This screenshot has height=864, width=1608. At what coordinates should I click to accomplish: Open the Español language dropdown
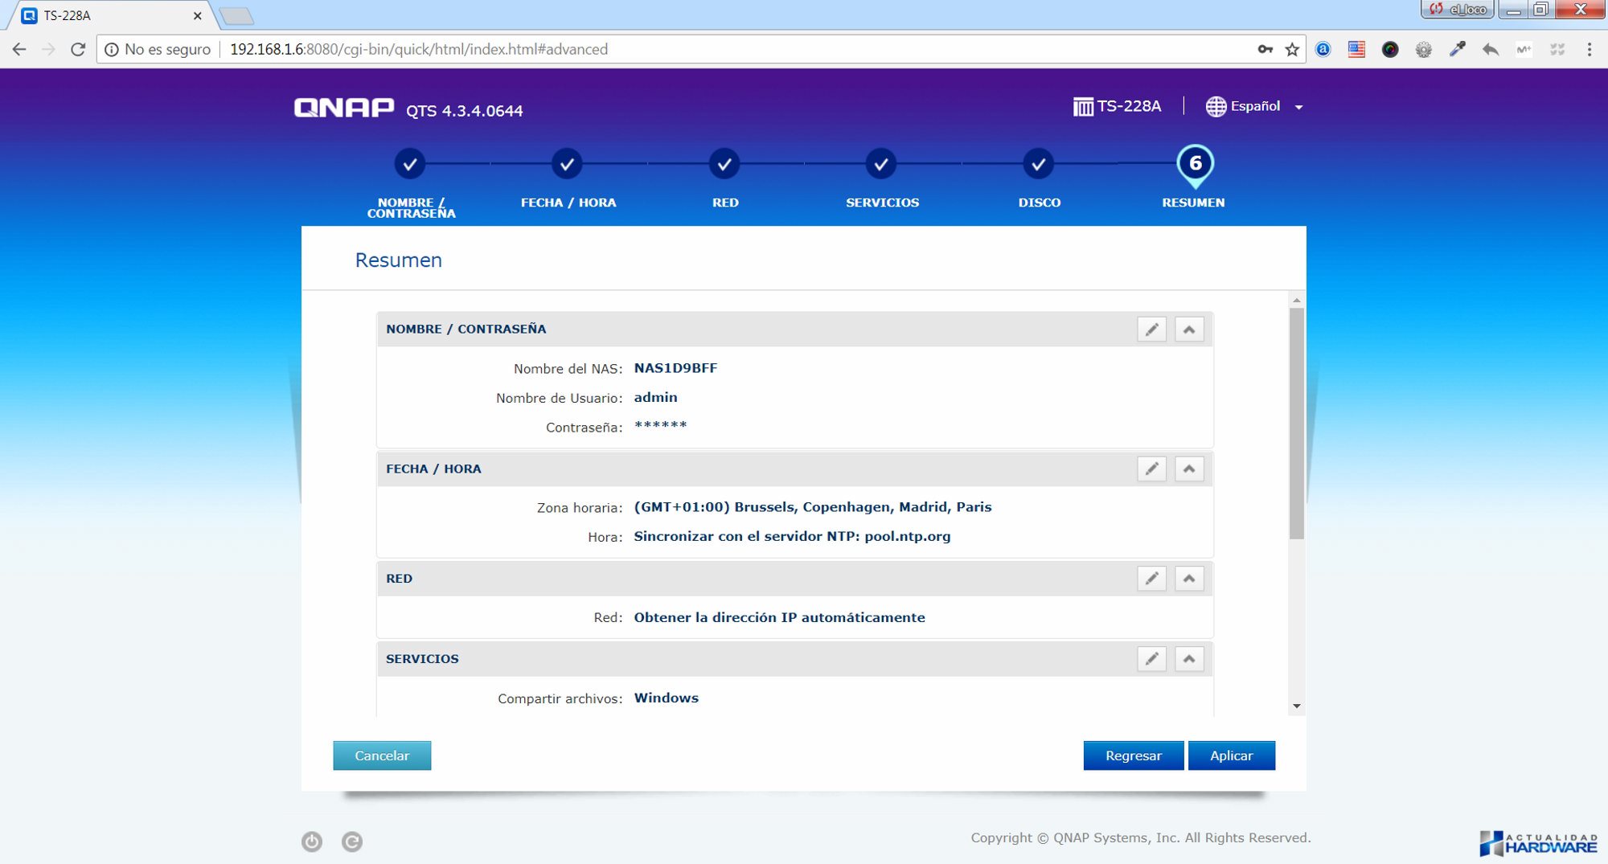point(1255,106)
